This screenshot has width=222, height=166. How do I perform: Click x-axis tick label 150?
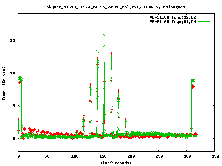(103, 156)
